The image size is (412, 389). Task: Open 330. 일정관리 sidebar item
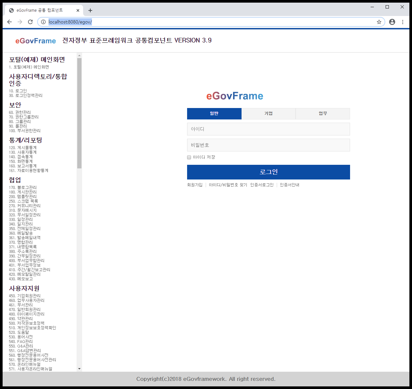pyautogui.click(x=21, y=219)
